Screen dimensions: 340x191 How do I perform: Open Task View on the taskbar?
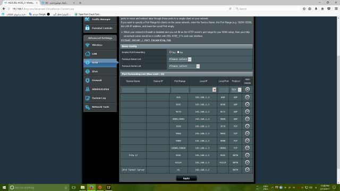pyautogui.click(x=74, y=187)
